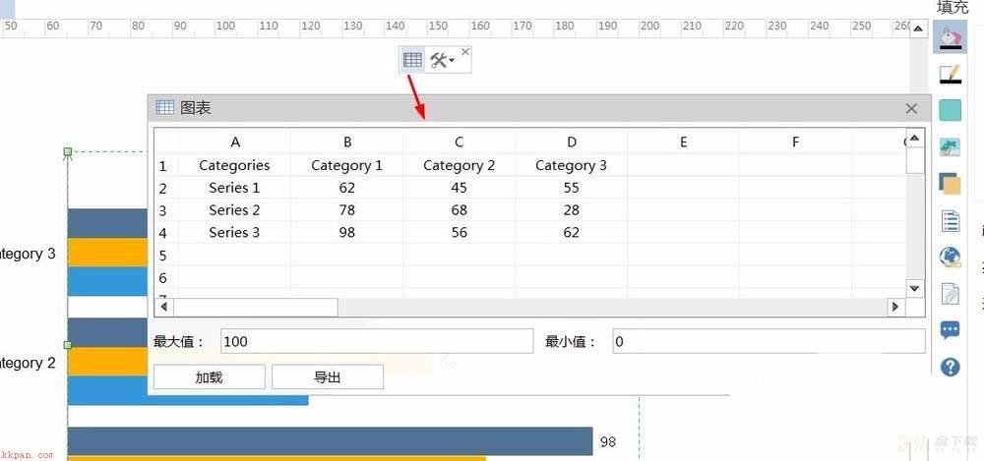The width and height of the screenshot is (984, 461).
Task: Select the Line pen icon in sidebar
Action: (950, 75)
